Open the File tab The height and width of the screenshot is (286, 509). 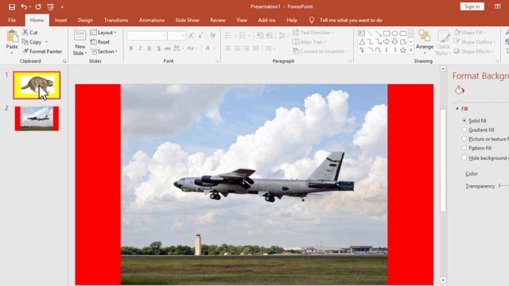tap(12, 20)
